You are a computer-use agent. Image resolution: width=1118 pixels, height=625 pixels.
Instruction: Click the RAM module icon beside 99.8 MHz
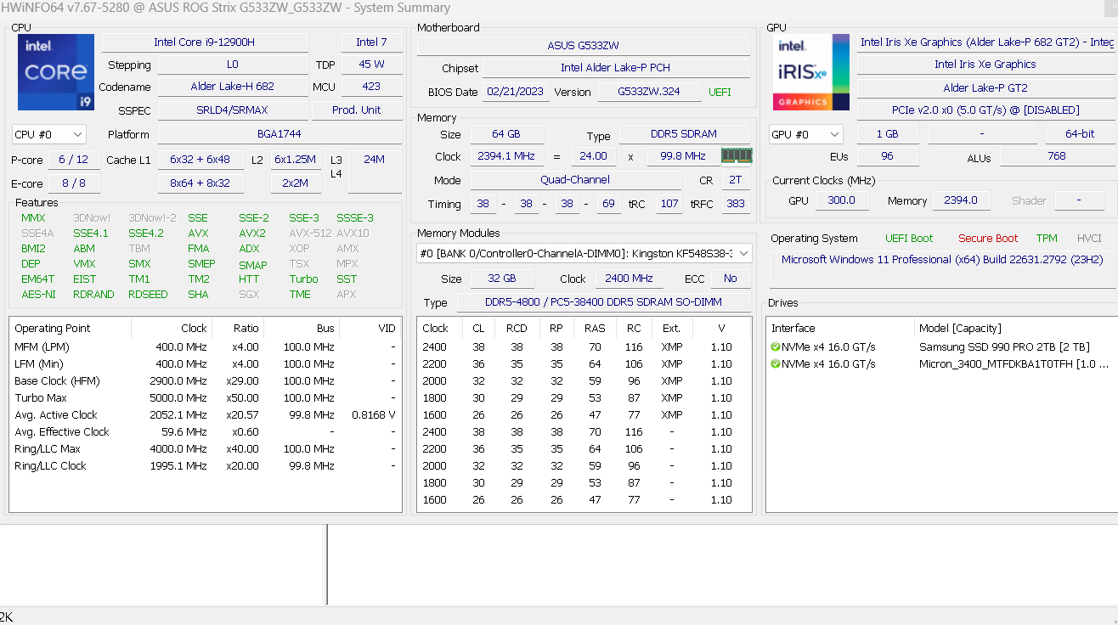coord(737,155)
